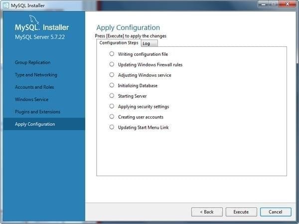Click the 'Updating Windows Firewall rules' text
The image size is (299, 224).
coord(150,65)
